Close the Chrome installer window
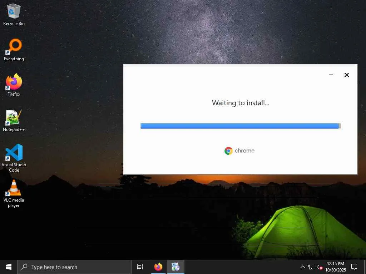 point(347,75)
